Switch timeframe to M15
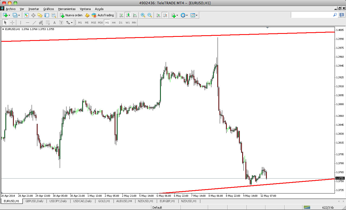This screenshot has height=210, width=346. [x=94, y=22]
